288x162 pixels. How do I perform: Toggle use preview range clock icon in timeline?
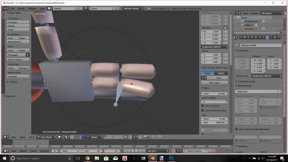53,151
